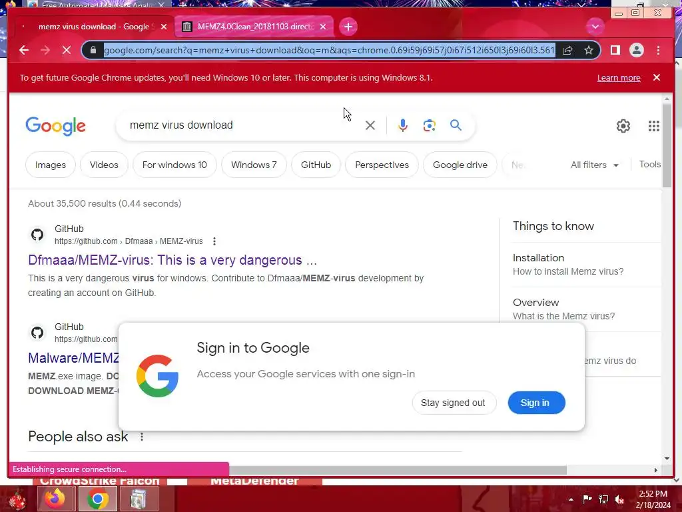
Task: Filter results by Videos
Action: click(x=104, y=165)
